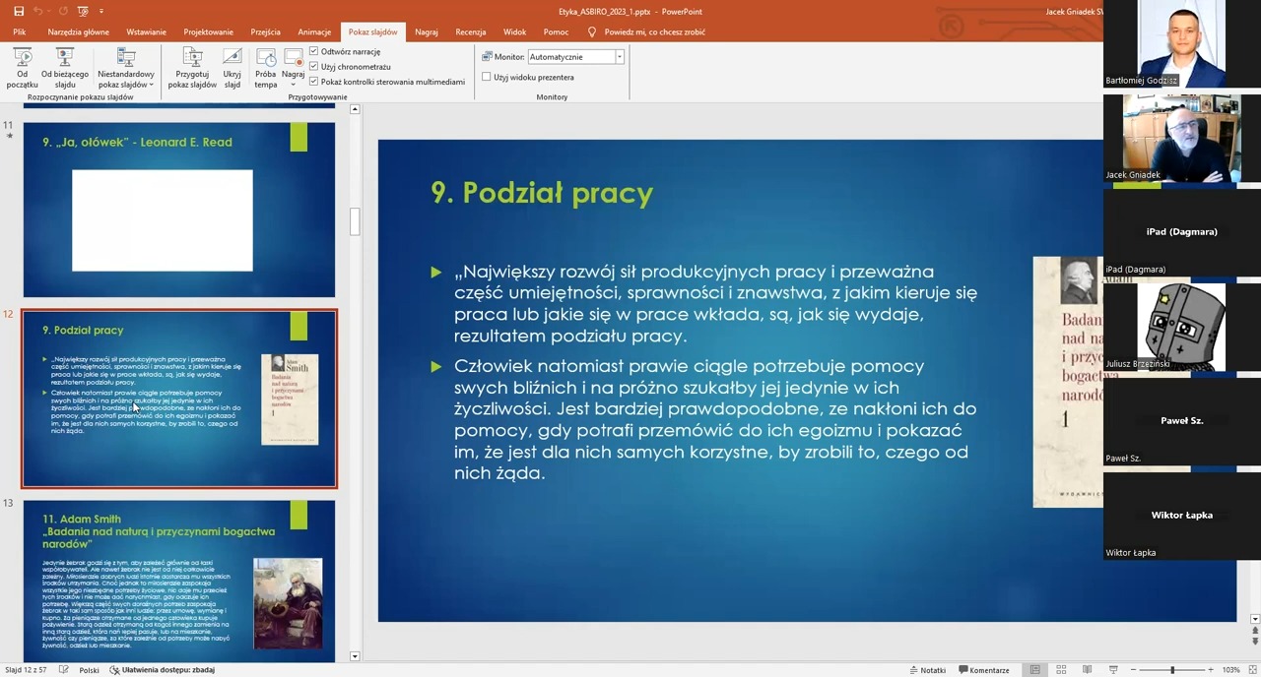Start slideshow Od bieżącego slajdu
Screen dimensions: 1261x677
pos(65,68)
